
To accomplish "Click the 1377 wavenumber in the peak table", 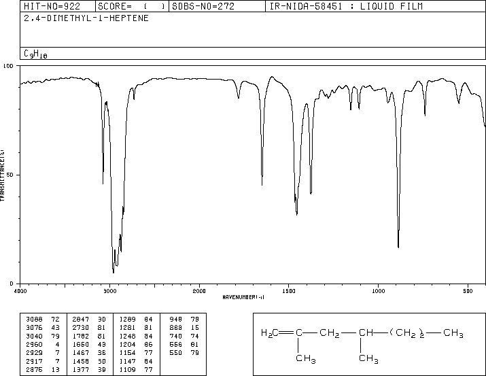I will [x=81, y=369].
